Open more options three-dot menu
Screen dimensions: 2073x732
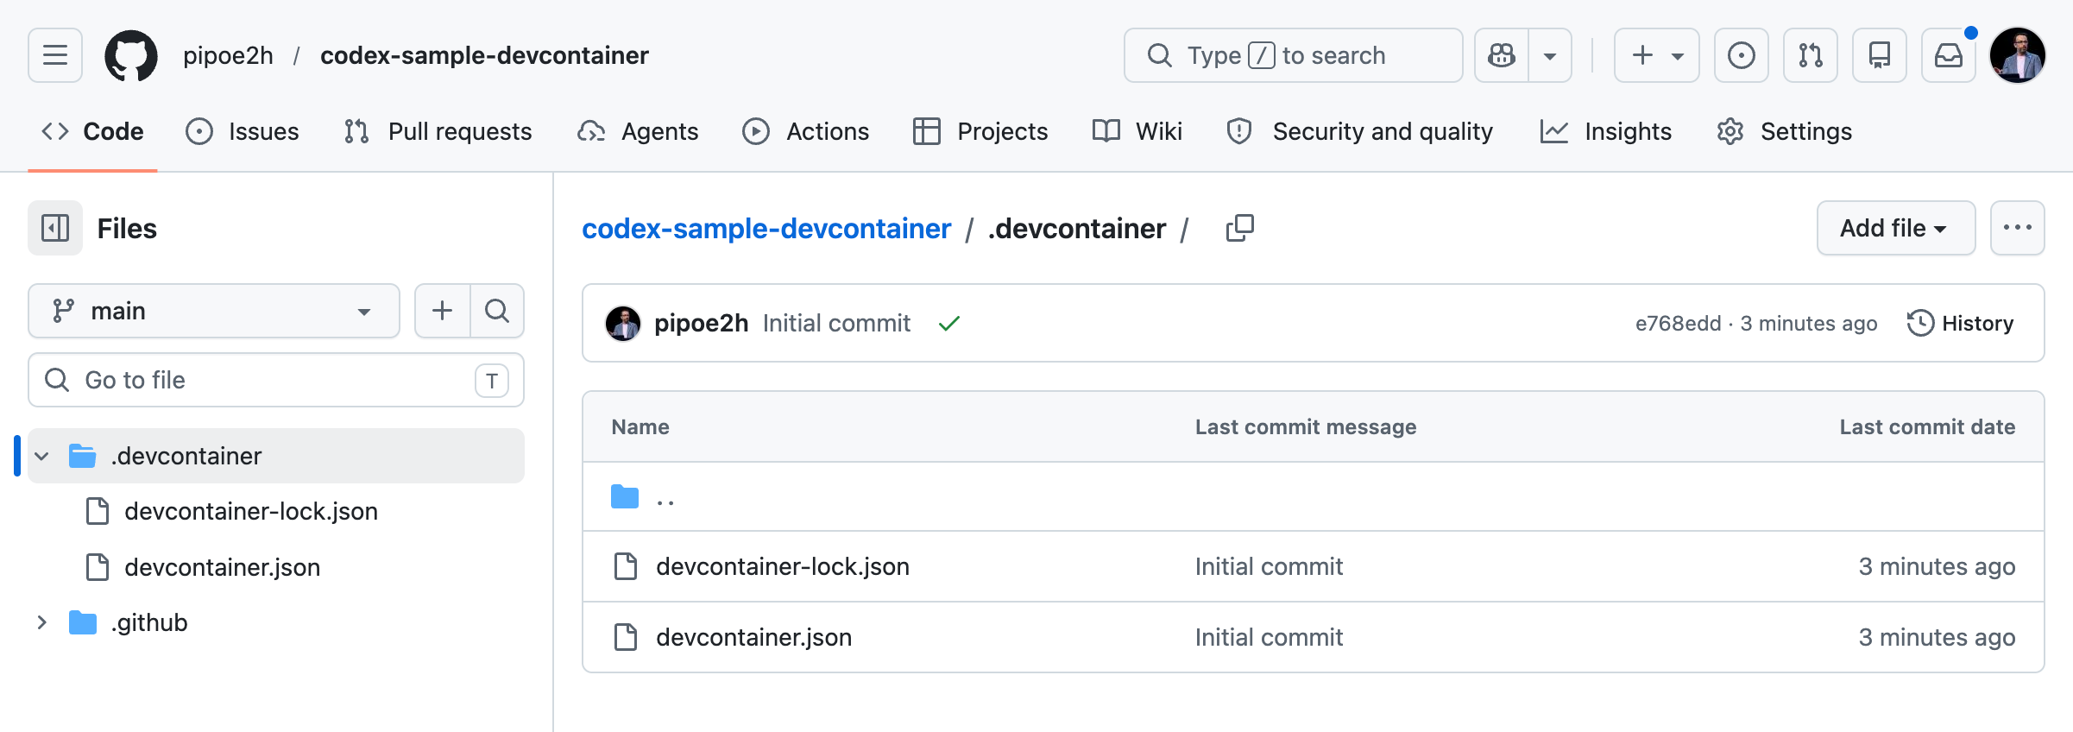tap(2018, 228)
